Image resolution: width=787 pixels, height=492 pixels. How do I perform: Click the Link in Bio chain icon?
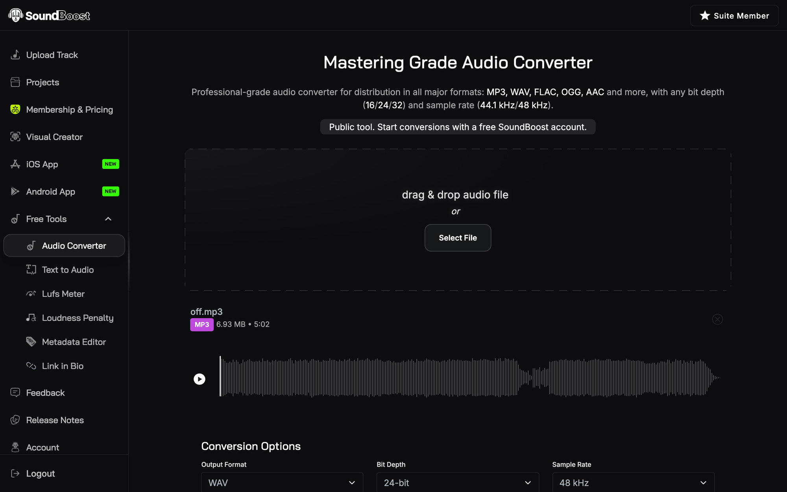tap(31, 366)
